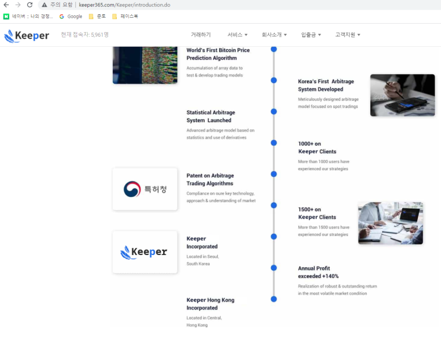The width and height of the screenshot is (441, 338).
Task: Click the 특허청 patent office logo card
Action: [x=145, y=189]
